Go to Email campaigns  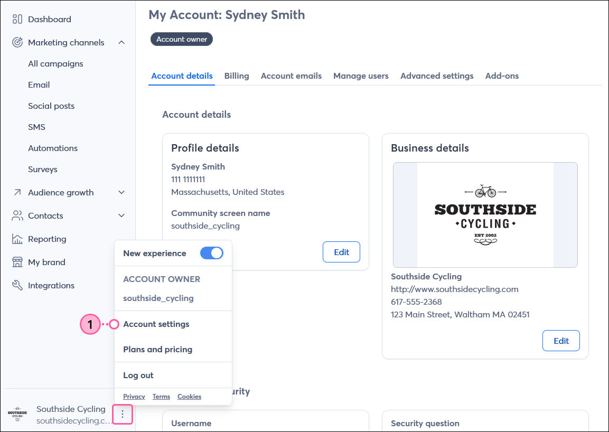pos(39,84)
